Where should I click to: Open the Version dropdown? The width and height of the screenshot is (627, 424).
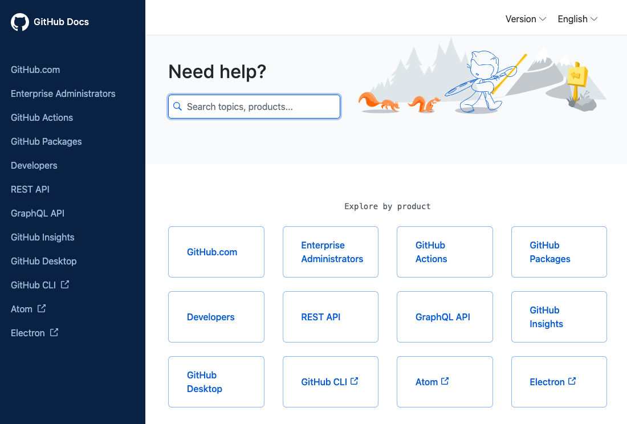click(525, 19)
